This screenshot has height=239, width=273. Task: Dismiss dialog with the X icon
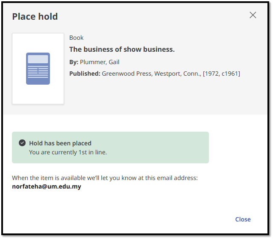pos(253,15)
